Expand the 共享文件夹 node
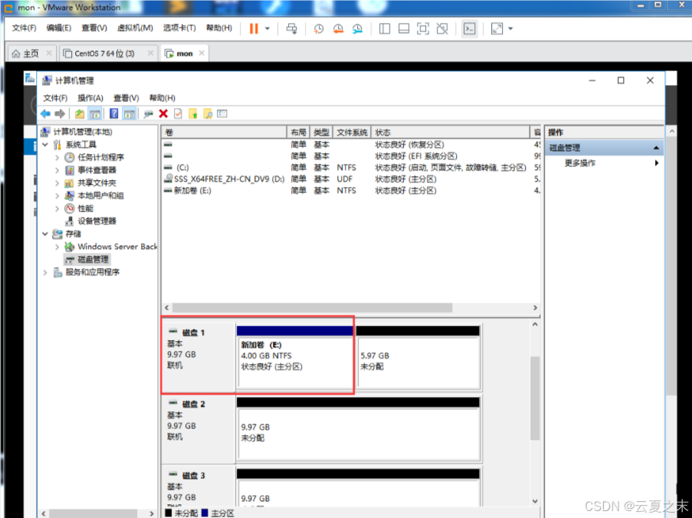Image resolution: width=692 pixels, height=518 pixels. point(57,182)
